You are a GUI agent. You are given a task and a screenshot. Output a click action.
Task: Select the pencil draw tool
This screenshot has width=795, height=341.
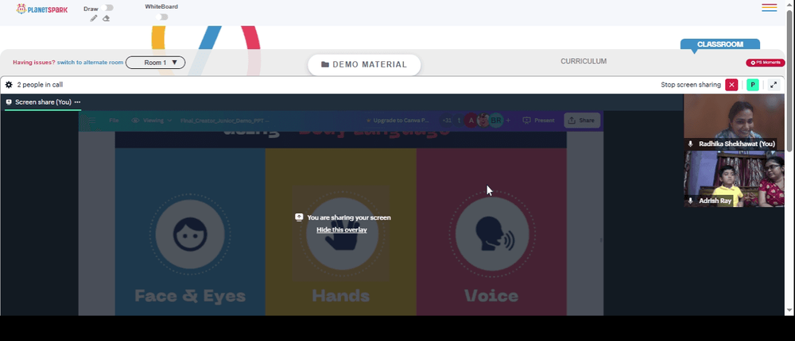[x=93, y=18]
